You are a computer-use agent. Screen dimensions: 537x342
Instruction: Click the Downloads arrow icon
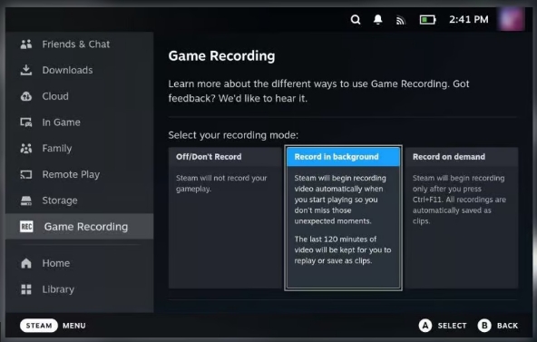tap(26, 70)
